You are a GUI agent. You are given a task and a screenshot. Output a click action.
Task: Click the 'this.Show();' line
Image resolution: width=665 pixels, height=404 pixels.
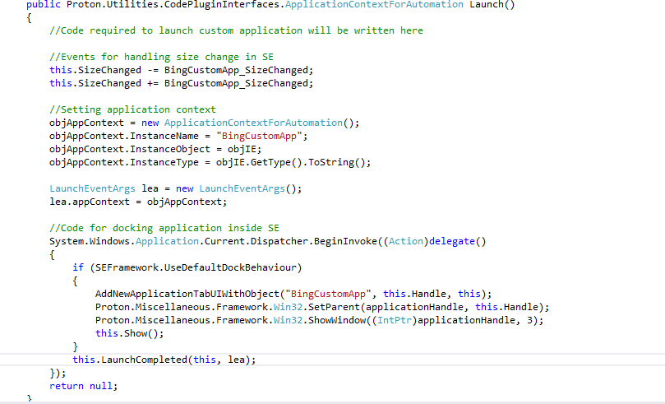coord(129,333)
